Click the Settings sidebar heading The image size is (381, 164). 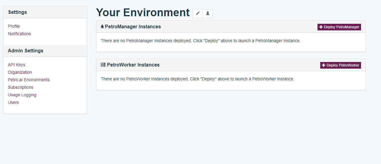pyautogui.click(x=18, y=12)
